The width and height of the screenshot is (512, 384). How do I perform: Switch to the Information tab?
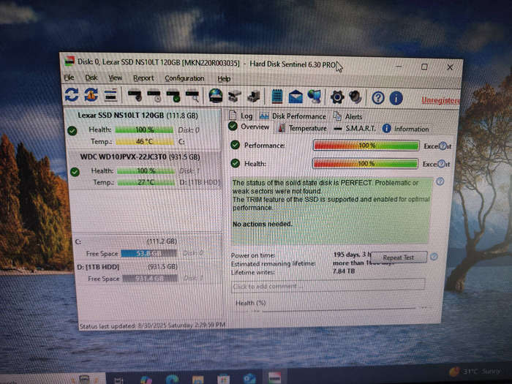(405, 129)
